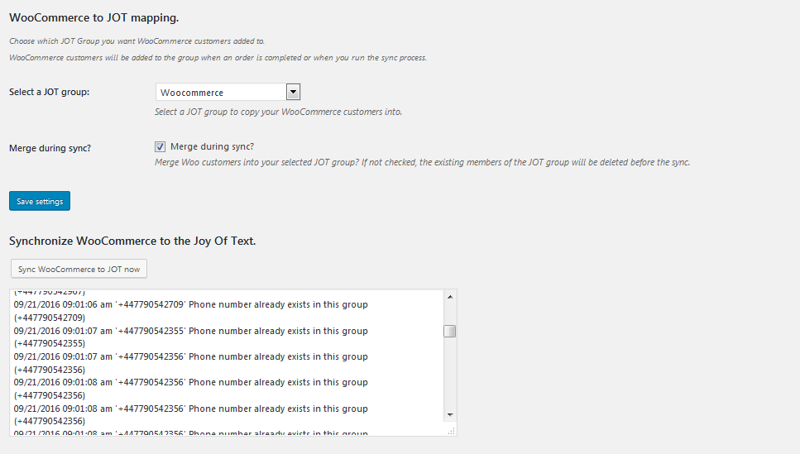Click the 09:01:06 am log entry line
800x454 pixels.
pyautogui.click(x=190, y=305)
